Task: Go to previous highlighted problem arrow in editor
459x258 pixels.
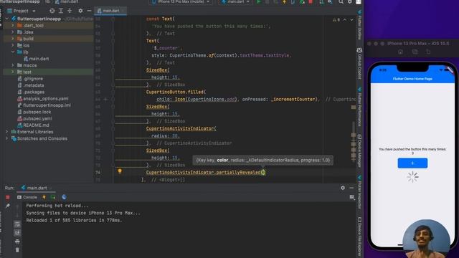Action: (345, 19)
